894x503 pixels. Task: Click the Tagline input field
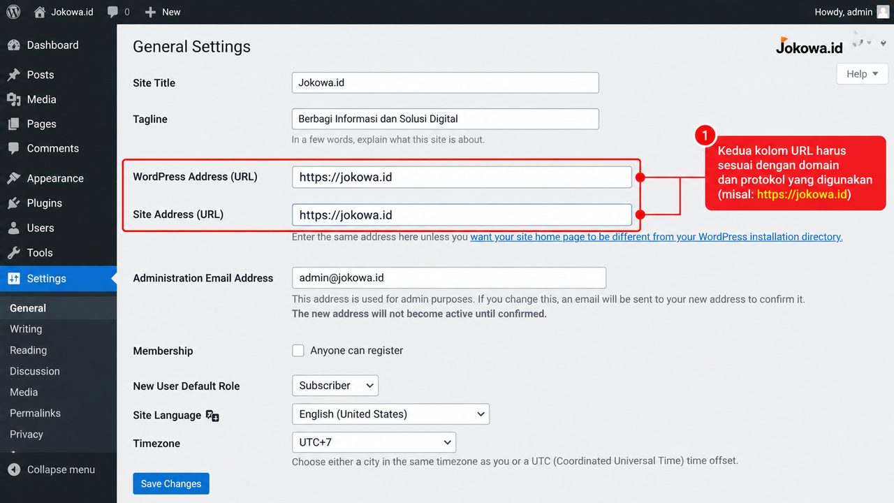click(x=446, y=119)
